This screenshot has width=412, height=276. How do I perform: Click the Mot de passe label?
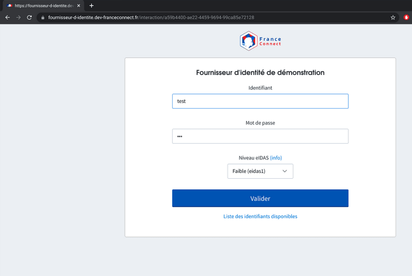point(260,123)
